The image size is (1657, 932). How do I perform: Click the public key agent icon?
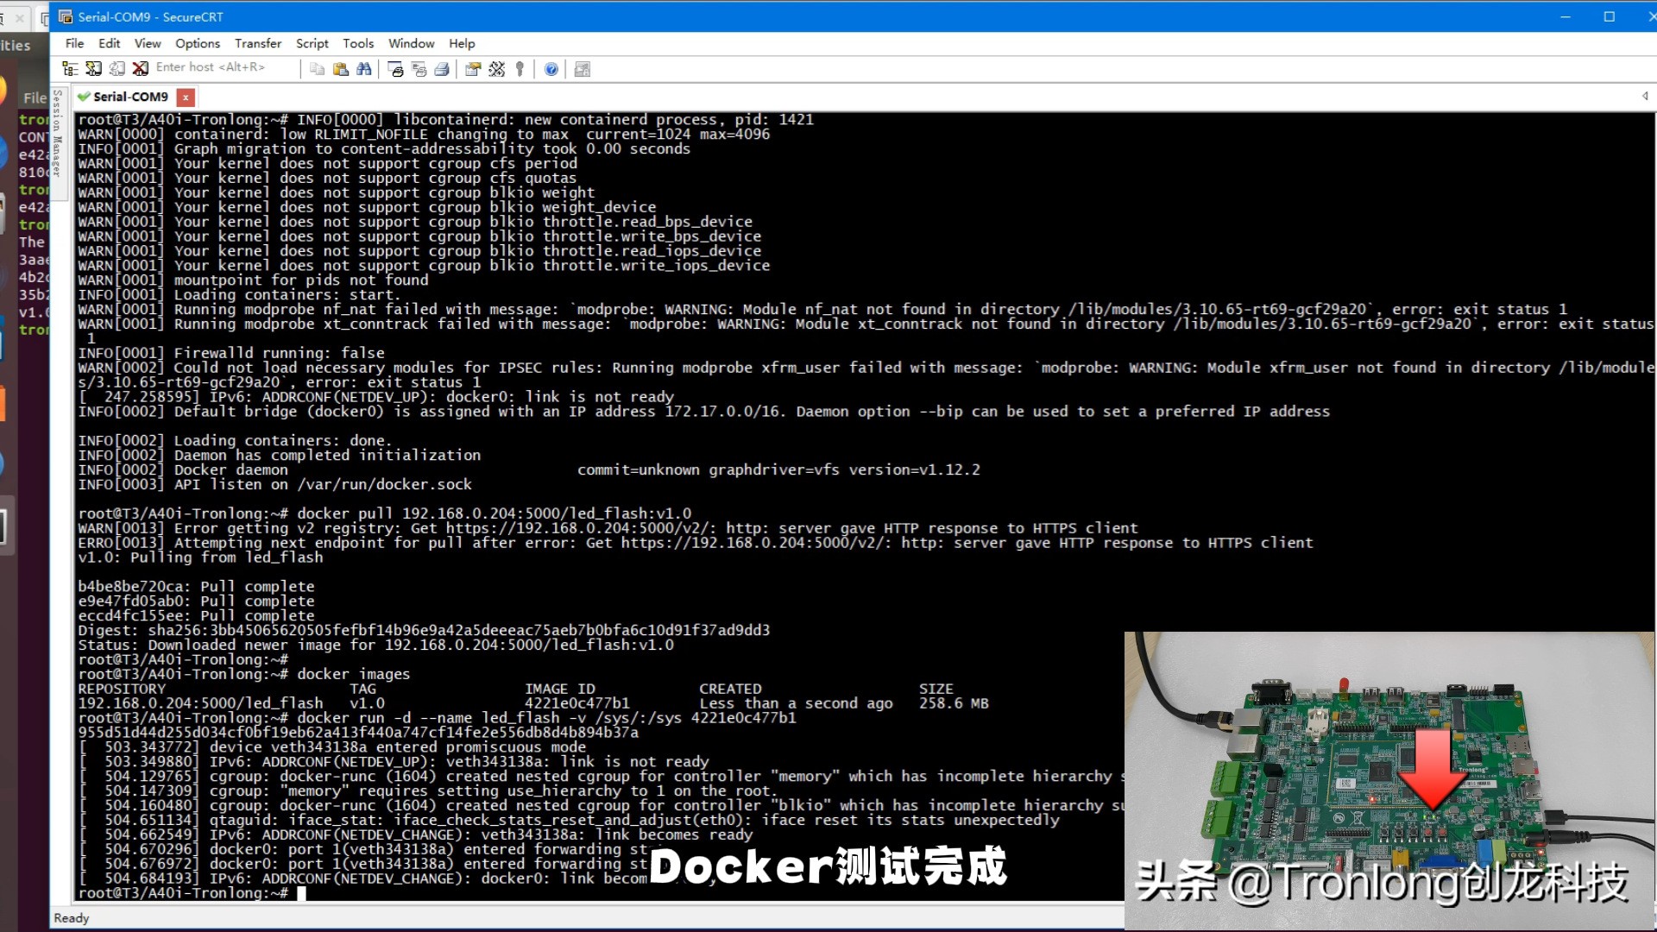[x=520, y=69]
